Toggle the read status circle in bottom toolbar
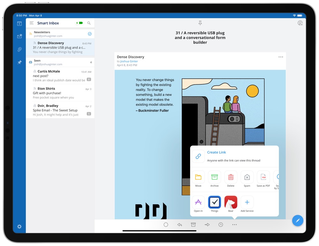 [x=166, y=225]
